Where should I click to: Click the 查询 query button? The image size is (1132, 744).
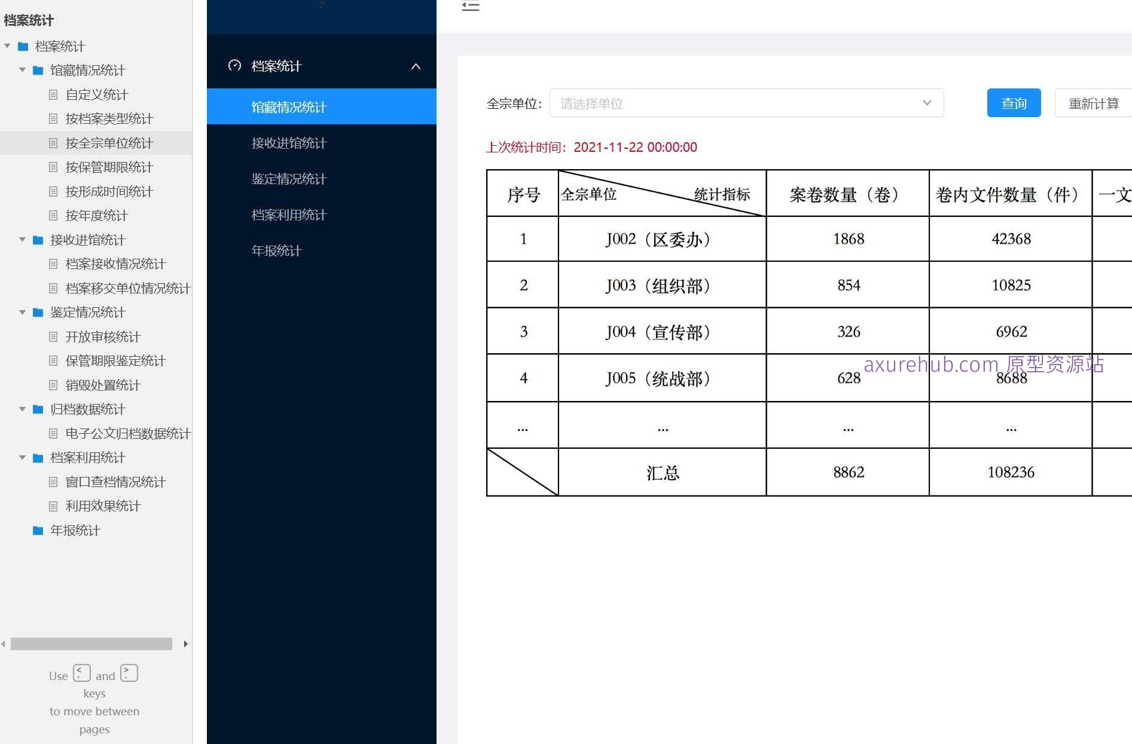click(1013, 103)
